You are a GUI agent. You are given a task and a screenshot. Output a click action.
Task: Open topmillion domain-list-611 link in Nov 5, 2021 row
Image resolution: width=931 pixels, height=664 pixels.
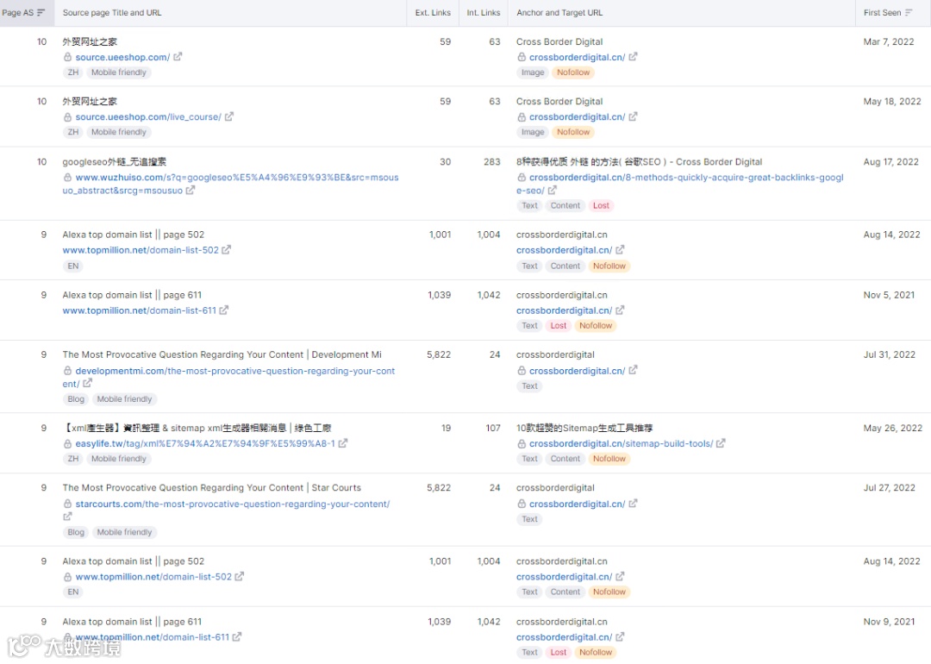(x=139, y=310)
